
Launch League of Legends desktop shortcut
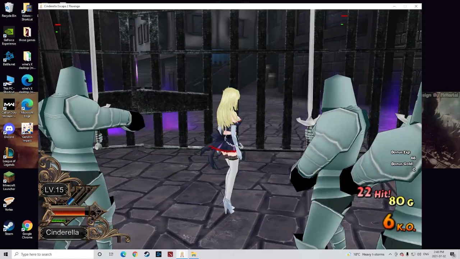9,157
